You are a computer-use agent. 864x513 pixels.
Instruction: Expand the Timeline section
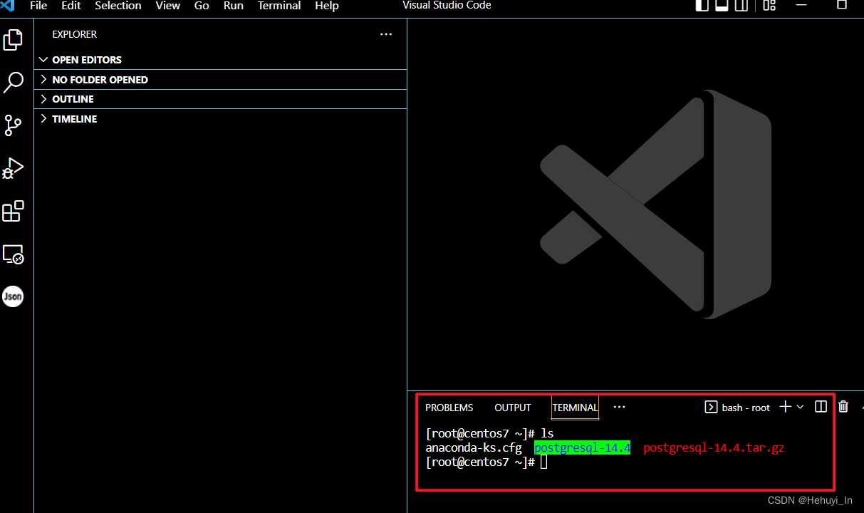coord(74,118)
